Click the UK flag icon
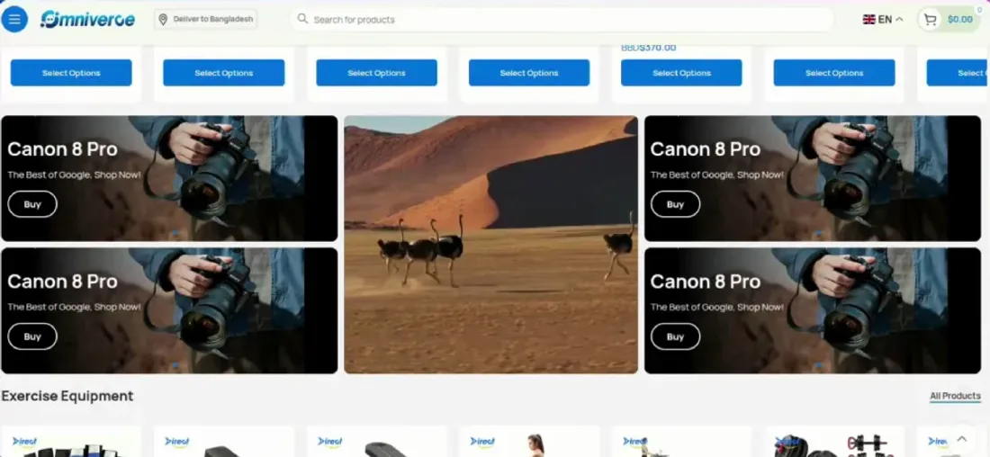This screenshot has width=990, height=457. [868, 20]
